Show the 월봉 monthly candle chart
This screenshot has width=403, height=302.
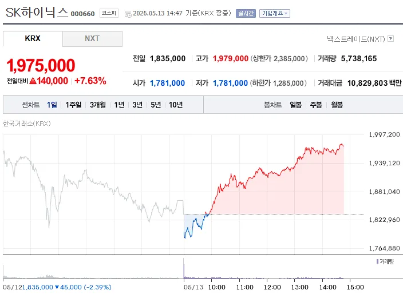(337, 105)
